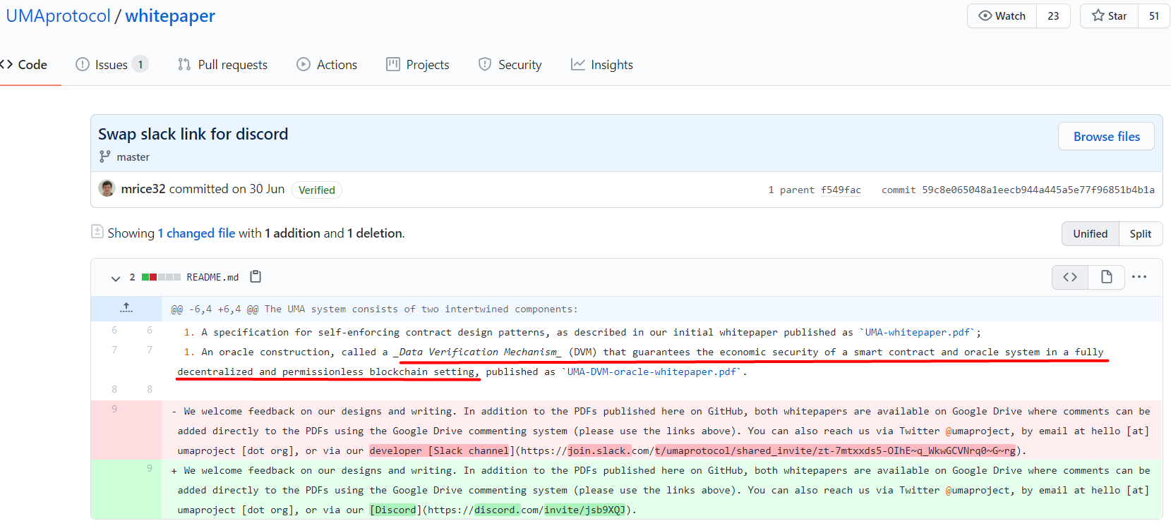Open the whitepaper repository link
The image size is (1171, 528).
pos(170,16)
